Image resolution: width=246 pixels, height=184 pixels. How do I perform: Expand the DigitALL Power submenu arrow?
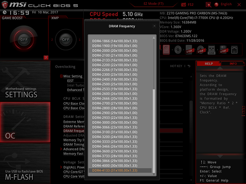point(61,167)
